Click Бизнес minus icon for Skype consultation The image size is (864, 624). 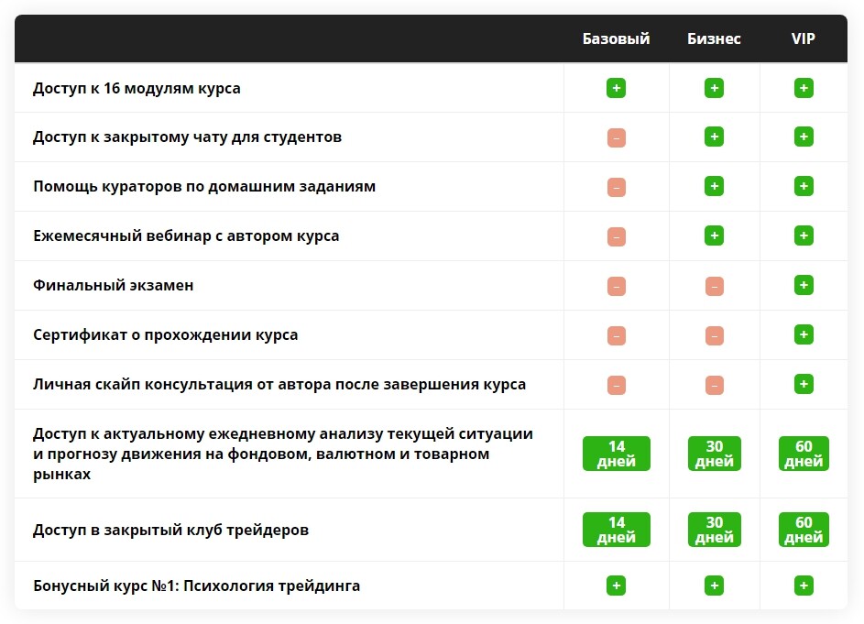(714, 386)
